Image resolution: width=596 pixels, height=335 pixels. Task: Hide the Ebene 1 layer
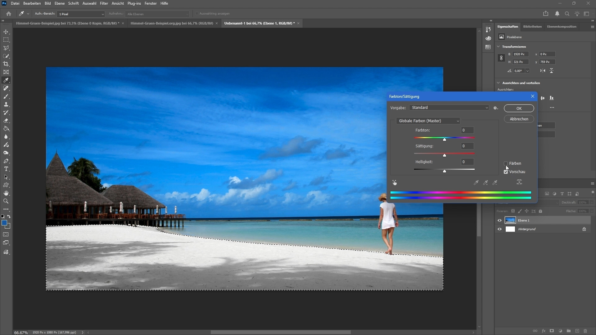(x=499, y=221)
